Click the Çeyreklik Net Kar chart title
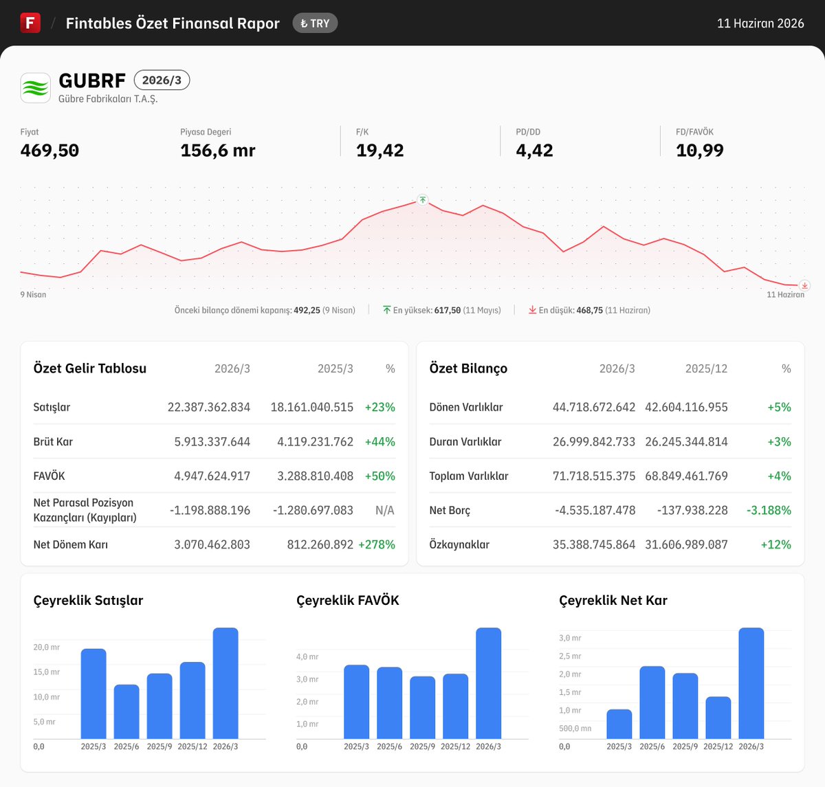825x787 pixels. [613, 601]
